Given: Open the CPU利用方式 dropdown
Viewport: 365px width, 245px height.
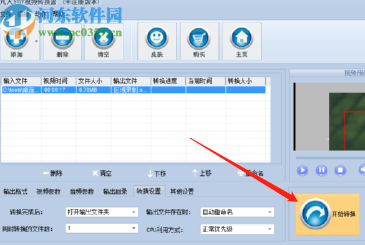Looking at the screenshot, I should (x=237, y=229).
